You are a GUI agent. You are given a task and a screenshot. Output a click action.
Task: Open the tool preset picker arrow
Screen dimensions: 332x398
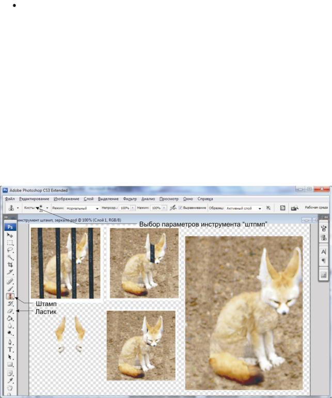[x=18, y=208]
